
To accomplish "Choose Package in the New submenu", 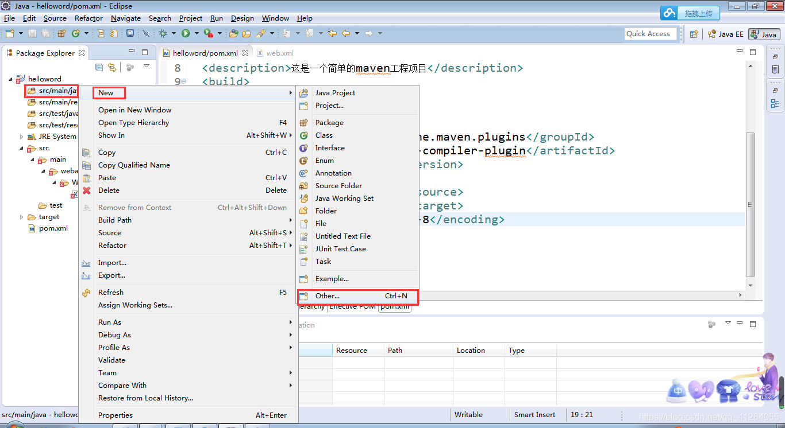I will [x=357, y=123].
